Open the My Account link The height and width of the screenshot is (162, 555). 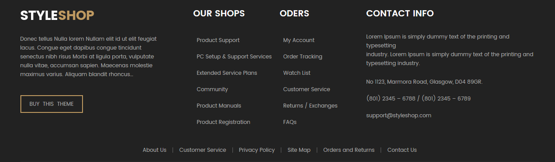299,40
